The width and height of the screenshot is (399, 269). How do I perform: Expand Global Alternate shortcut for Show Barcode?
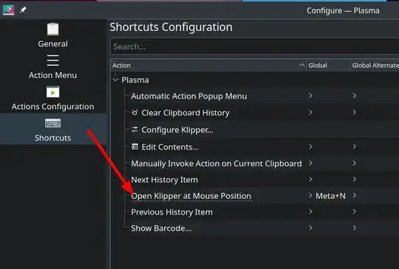click(354, 228)
